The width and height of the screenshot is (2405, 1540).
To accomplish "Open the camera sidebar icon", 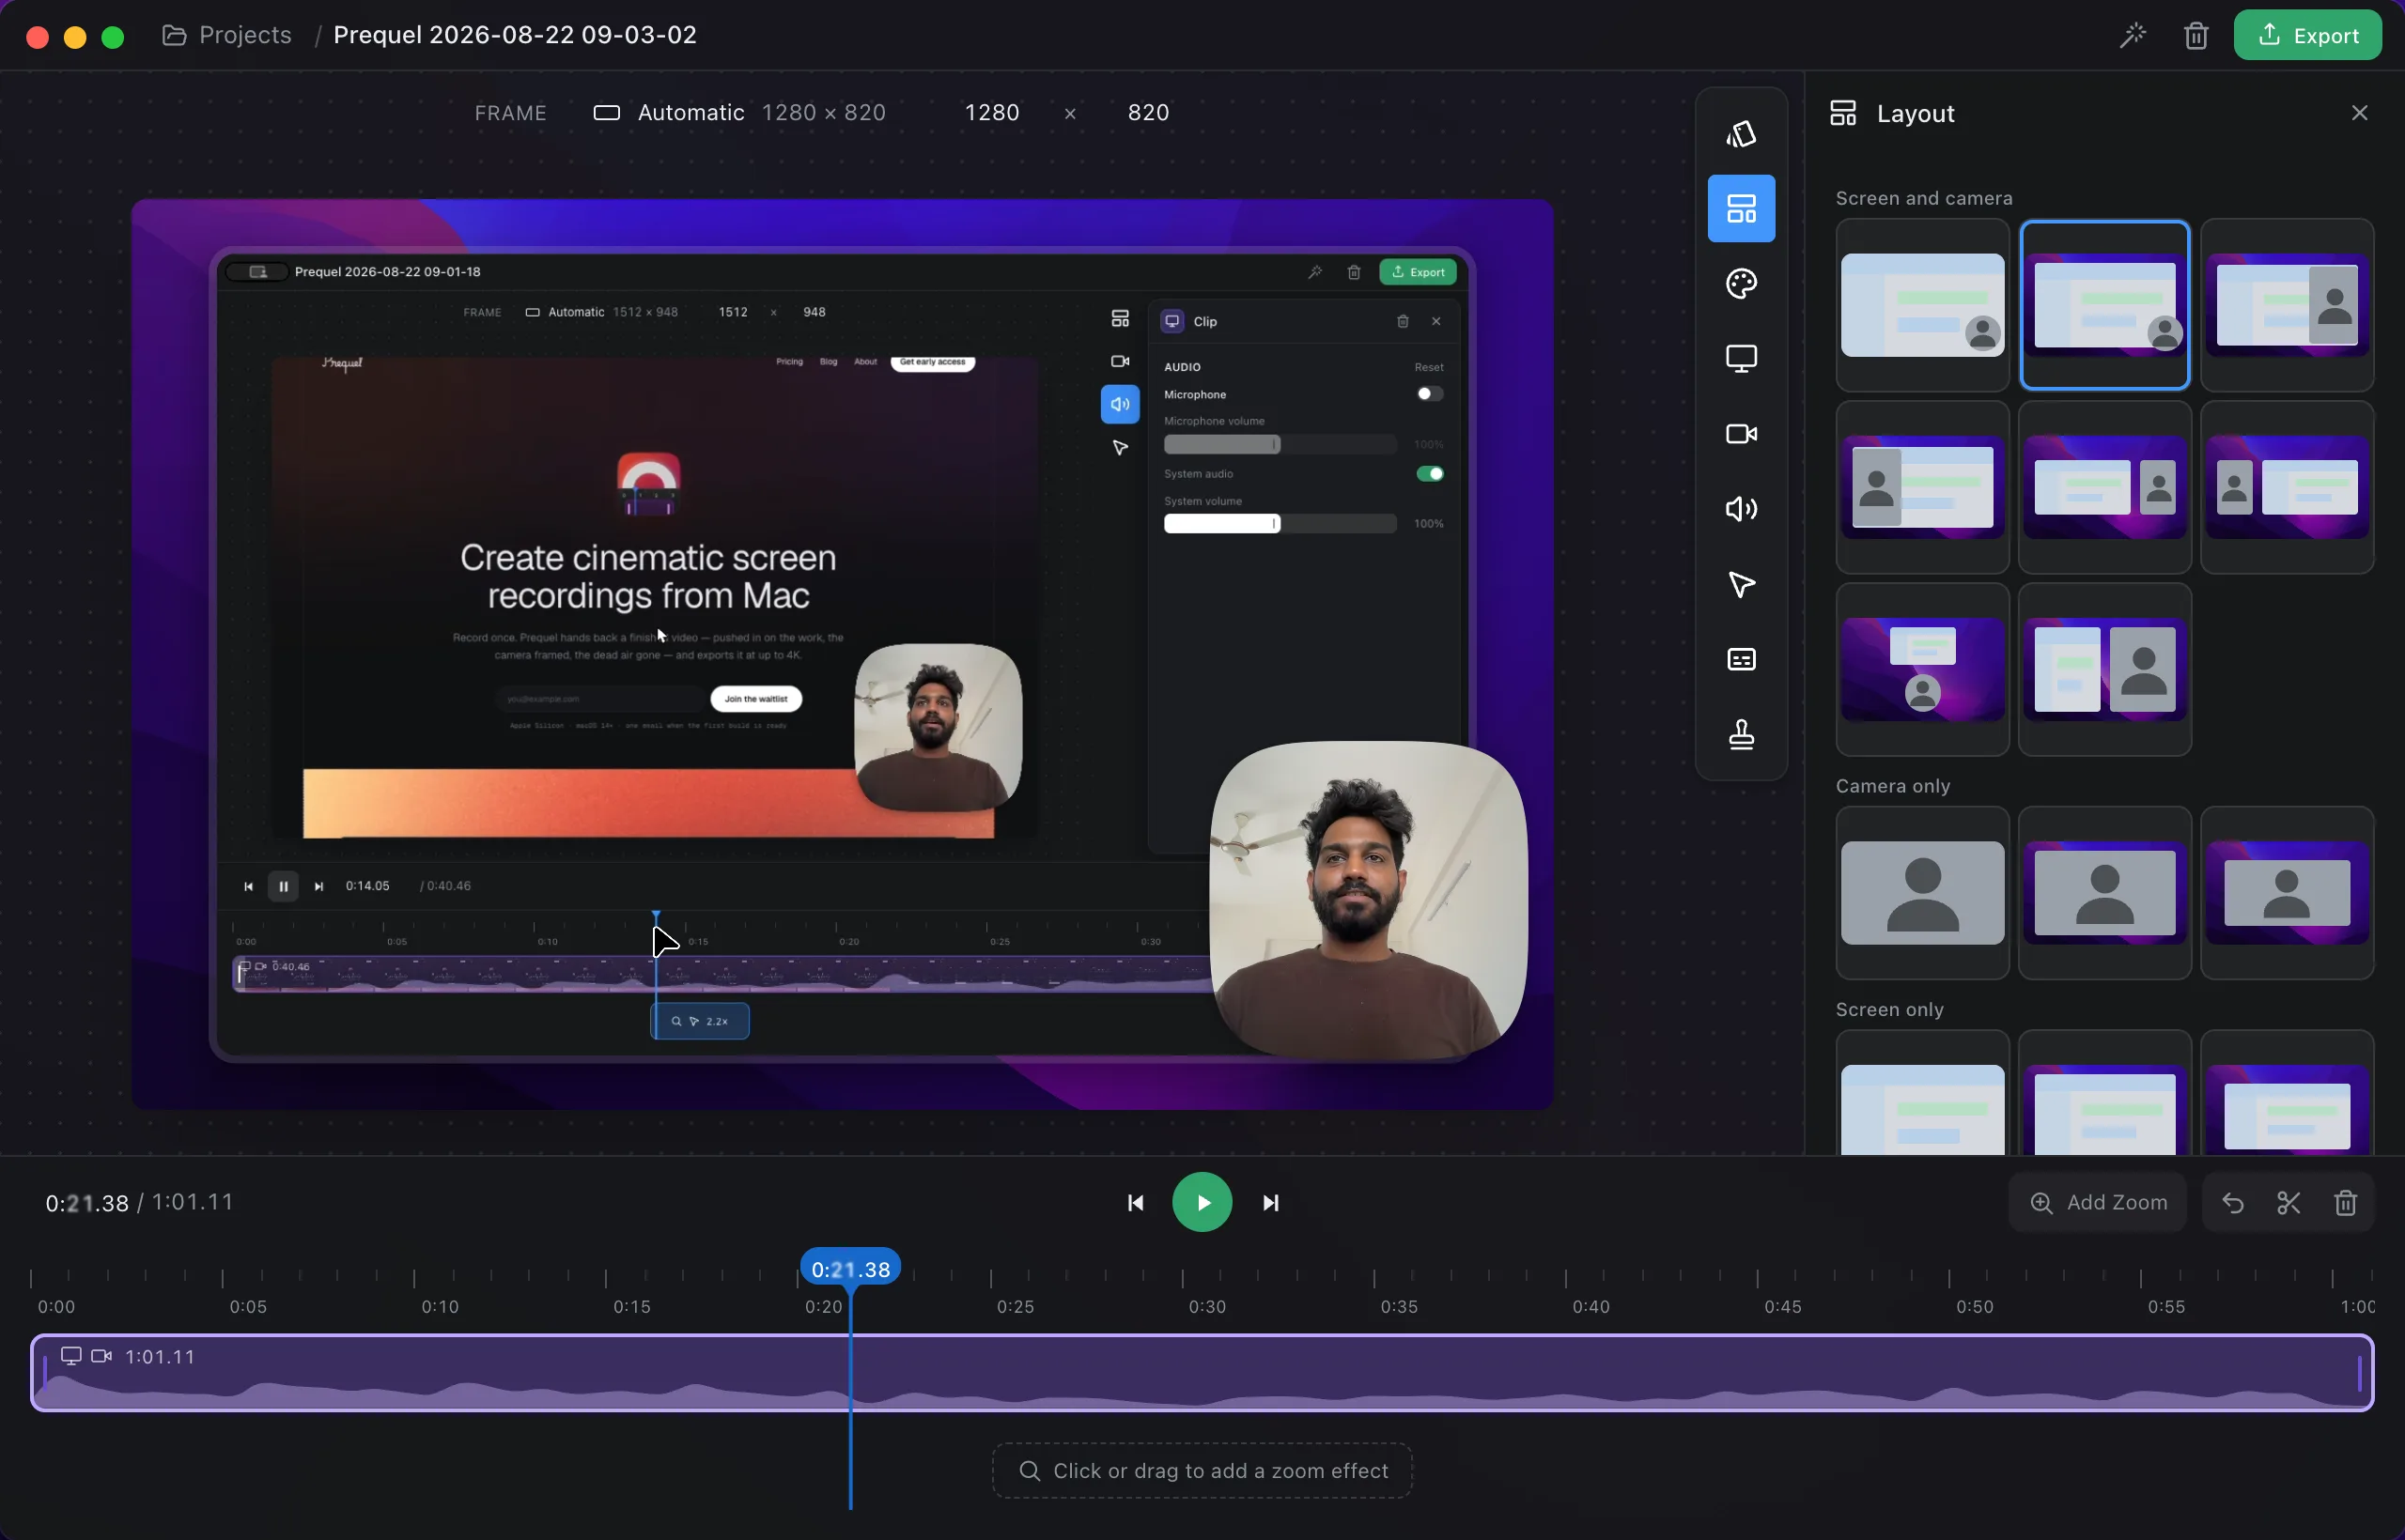I will click(x=1741, y=434).
